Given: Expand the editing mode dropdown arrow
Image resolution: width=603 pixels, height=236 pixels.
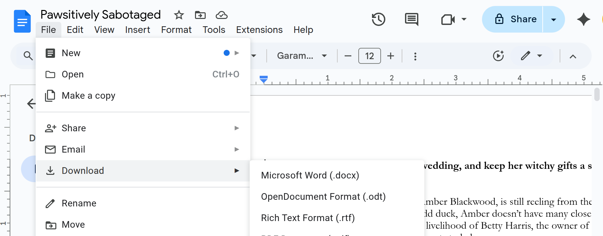Looking at the screenshot, I should [540, 56].
